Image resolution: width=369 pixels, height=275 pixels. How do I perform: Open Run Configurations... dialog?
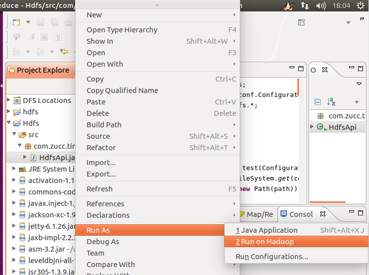(x=296, y=257)
